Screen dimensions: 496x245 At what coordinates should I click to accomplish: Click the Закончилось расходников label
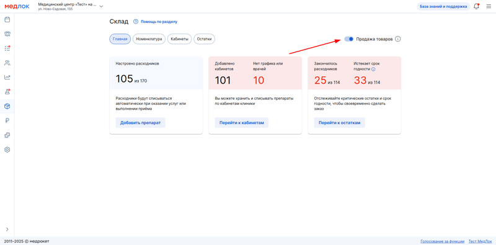326,66
